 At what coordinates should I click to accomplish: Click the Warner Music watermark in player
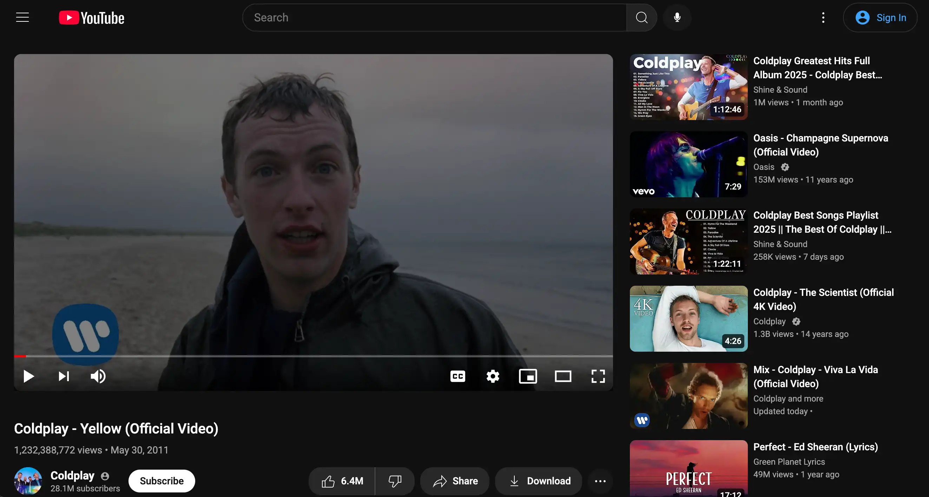(x=85, y=334)
